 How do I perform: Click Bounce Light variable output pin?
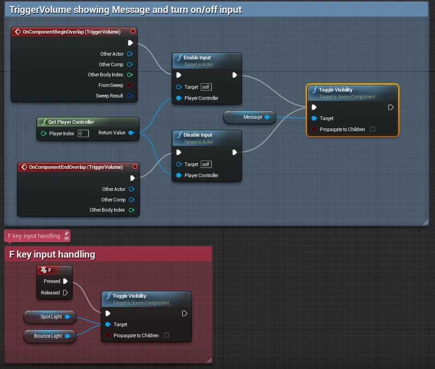pos(67,336)
